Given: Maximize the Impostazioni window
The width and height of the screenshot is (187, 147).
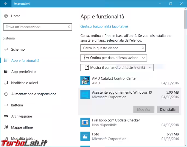Looking at the screenshot, I should 171,4.
